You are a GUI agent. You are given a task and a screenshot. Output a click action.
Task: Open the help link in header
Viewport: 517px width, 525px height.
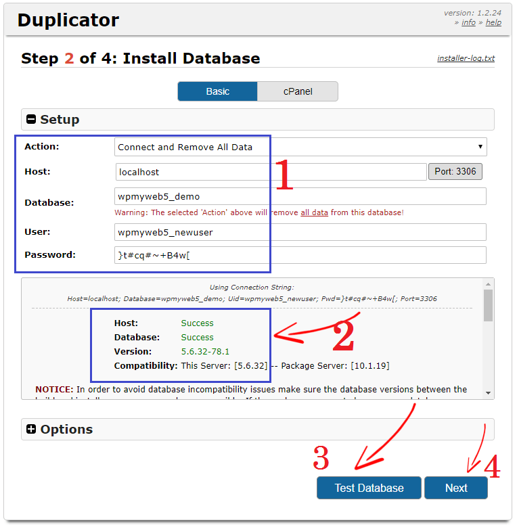click(493, 22)
